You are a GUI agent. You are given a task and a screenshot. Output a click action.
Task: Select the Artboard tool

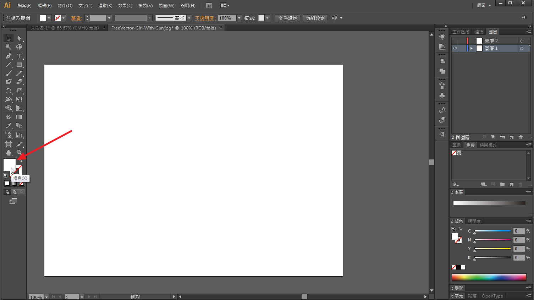[x=9, y=144]
